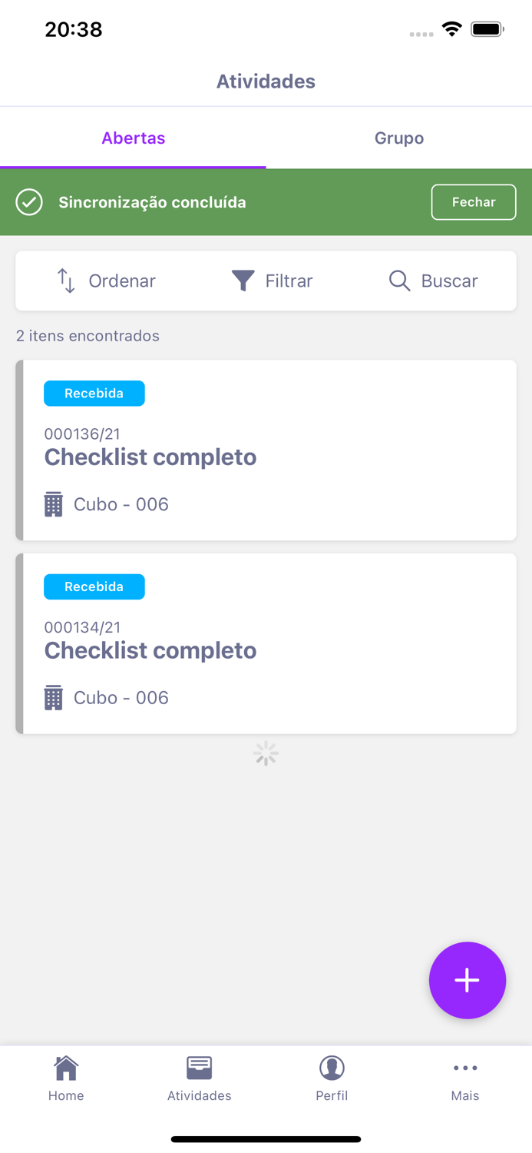The width and height of the screenshot is (532, 1153).
Task: Tap the building icon next to Cubo - 006
Action: (x=52, y=504)
